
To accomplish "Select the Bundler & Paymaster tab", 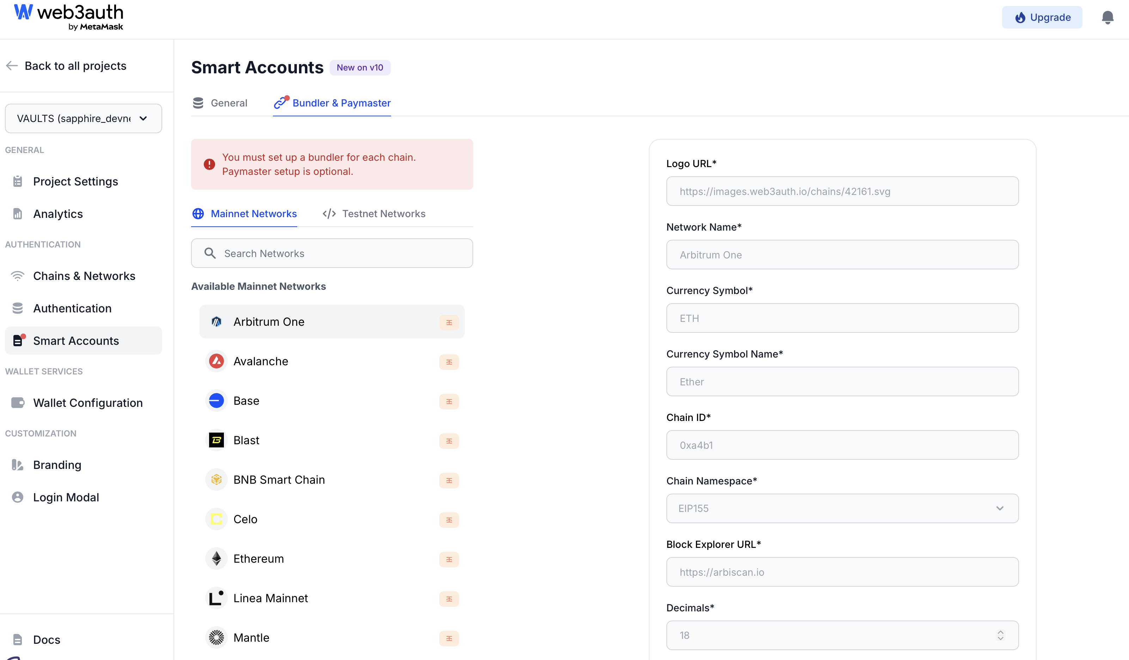I will coord(332,103).
